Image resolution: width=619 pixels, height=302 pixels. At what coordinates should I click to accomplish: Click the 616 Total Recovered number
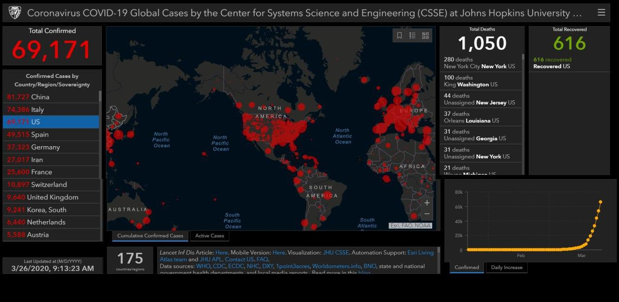point(570,44)
